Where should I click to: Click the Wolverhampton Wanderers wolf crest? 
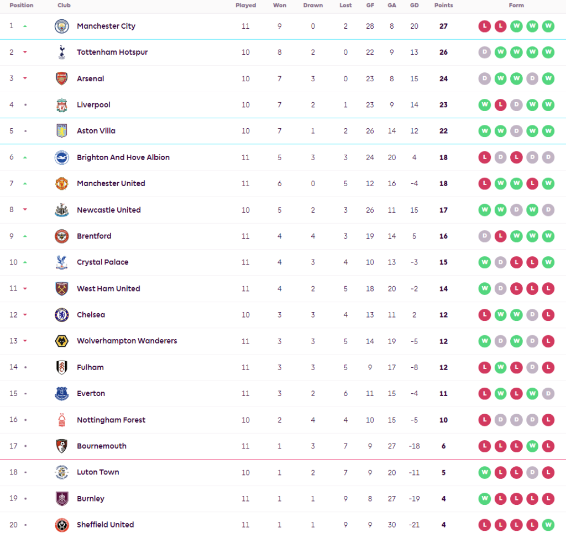coord(61,341)
